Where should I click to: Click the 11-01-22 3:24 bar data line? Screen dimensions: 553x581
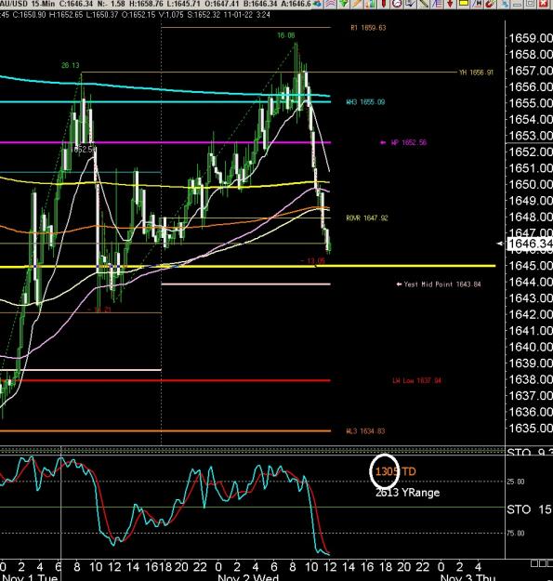[x=135, y=15]
